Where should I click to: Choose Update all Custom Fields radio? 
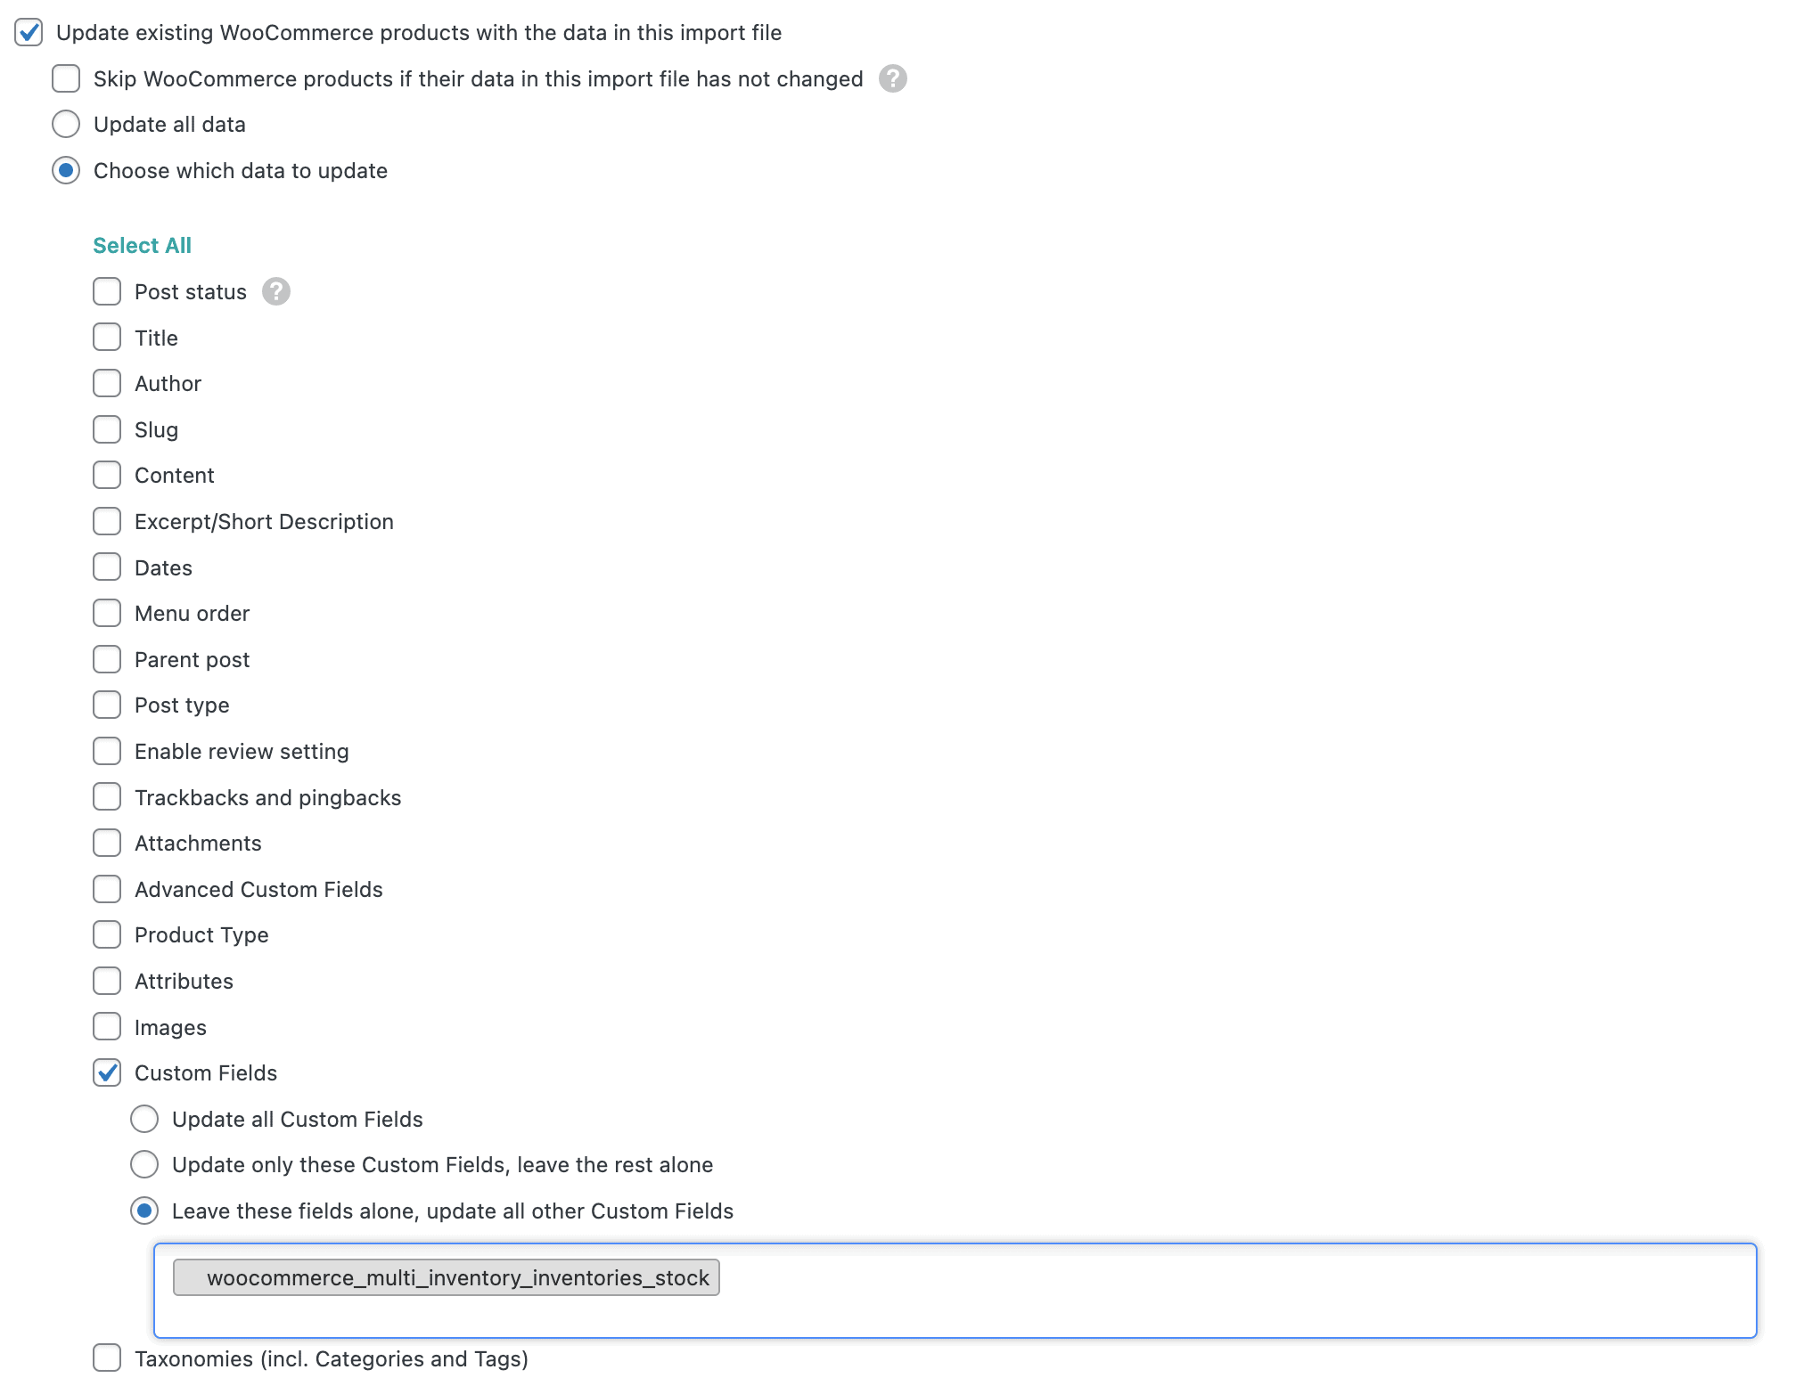coord(144,1120)
